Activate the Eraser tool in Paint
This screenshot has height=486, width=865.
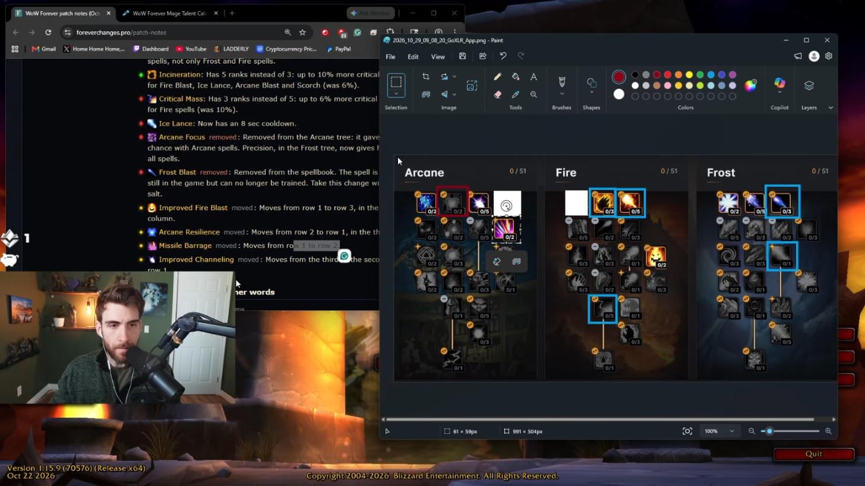[497, 94]
